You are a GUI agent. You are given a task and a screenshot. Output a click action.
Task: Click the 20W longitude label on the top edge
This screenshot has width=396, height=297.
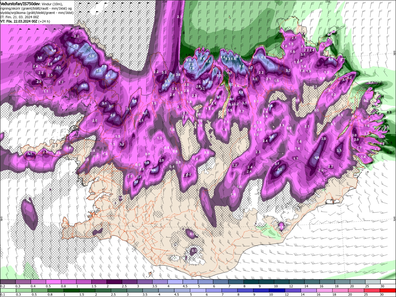click(x=165, y=2)
